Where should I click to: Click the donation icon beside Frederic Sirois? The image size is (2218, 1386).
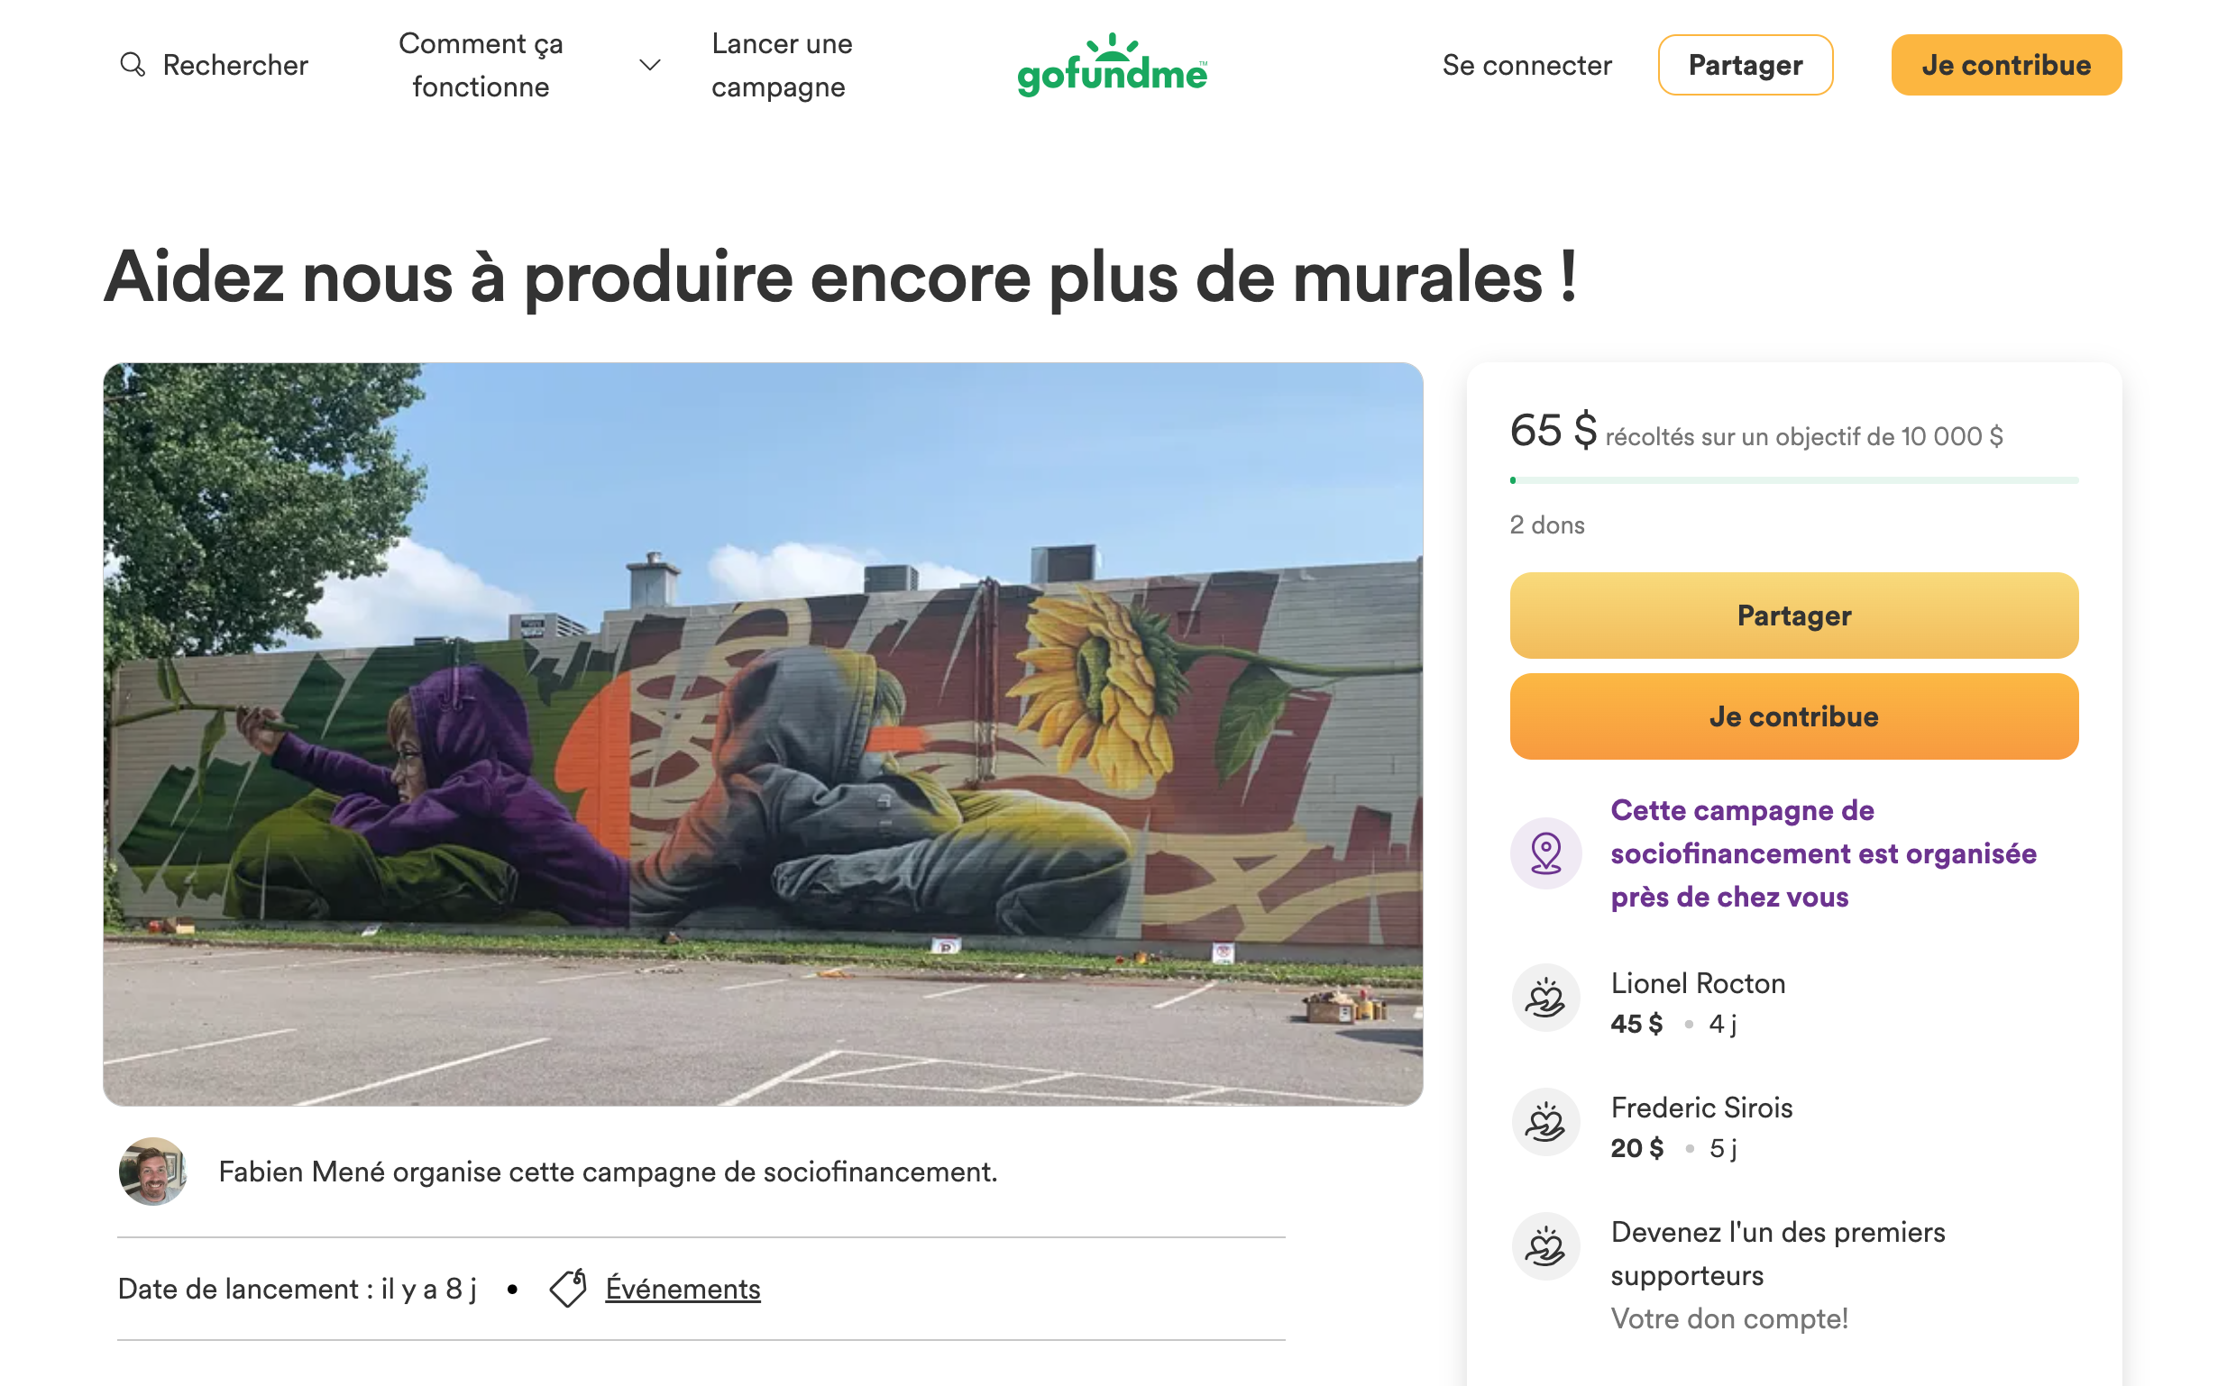(x=1545, y=1122)
